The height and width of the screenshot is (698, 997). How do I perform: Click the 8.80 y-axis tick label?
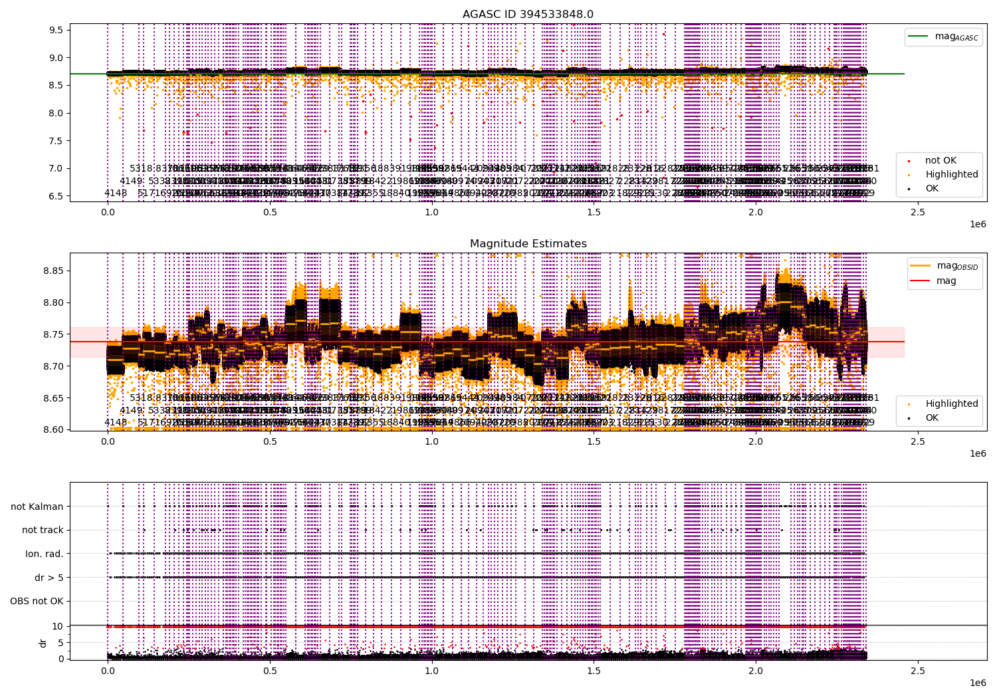[53, 302]
